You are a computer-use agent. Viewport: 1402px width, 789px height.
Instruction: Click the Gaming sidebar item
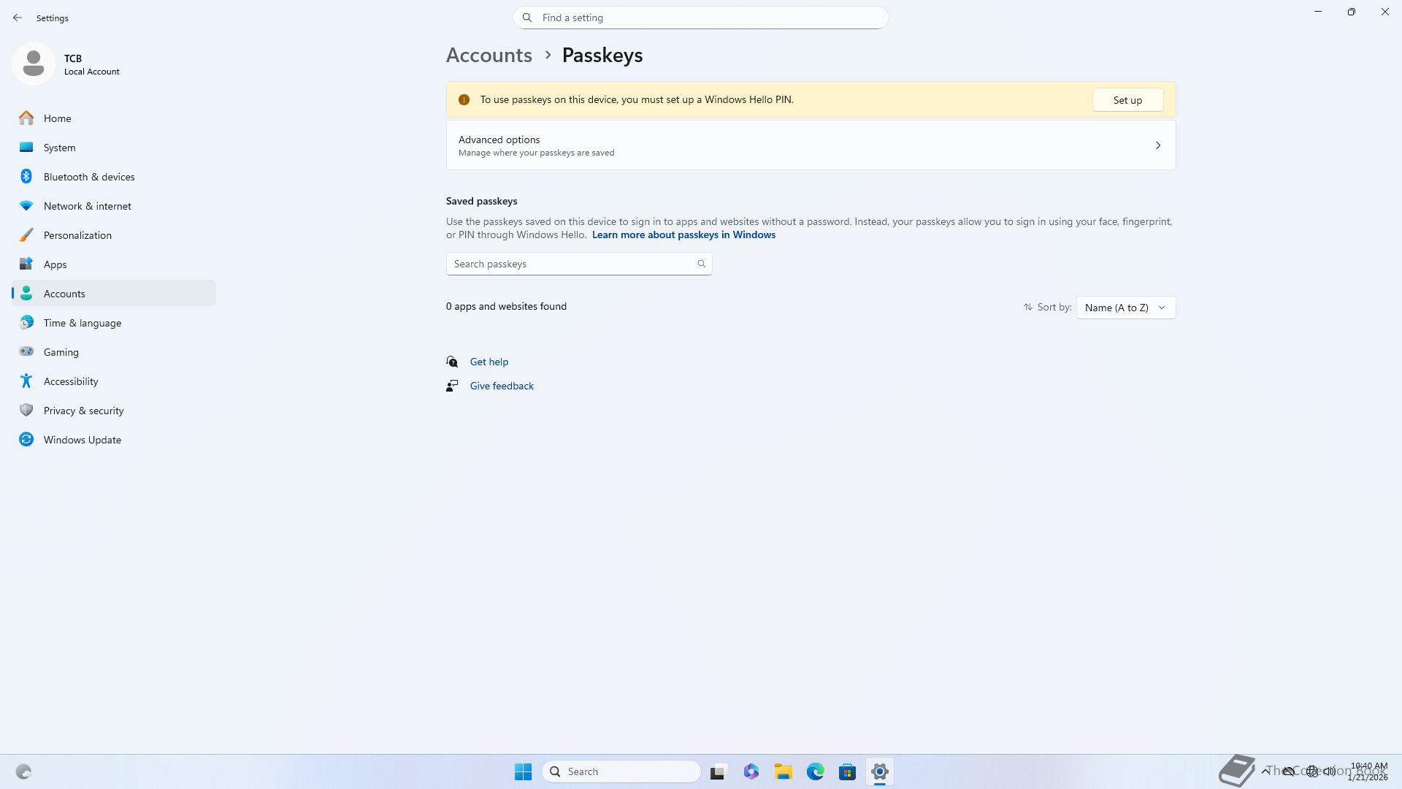61,352
